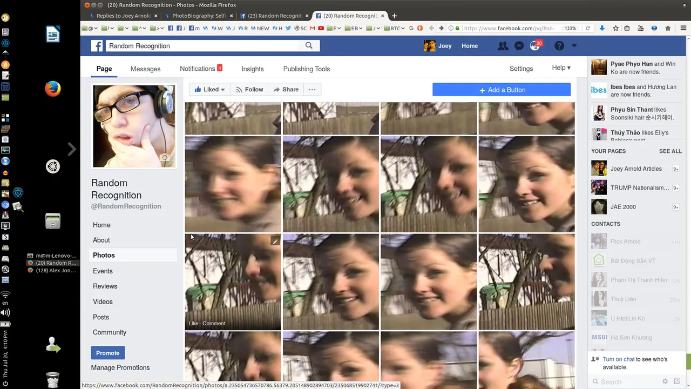Screen dimensions: 691x389
Task: Click the Joey profile avatar
Action: (x=430, y=46)
